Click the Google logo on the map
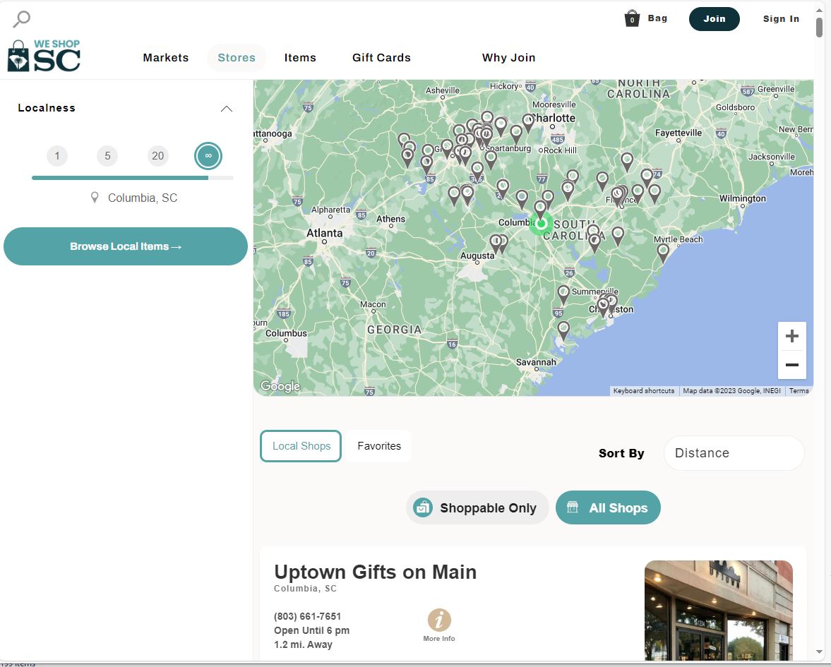Image resolution: width=831 pixels, height=667 pixels. pos(280,385)
